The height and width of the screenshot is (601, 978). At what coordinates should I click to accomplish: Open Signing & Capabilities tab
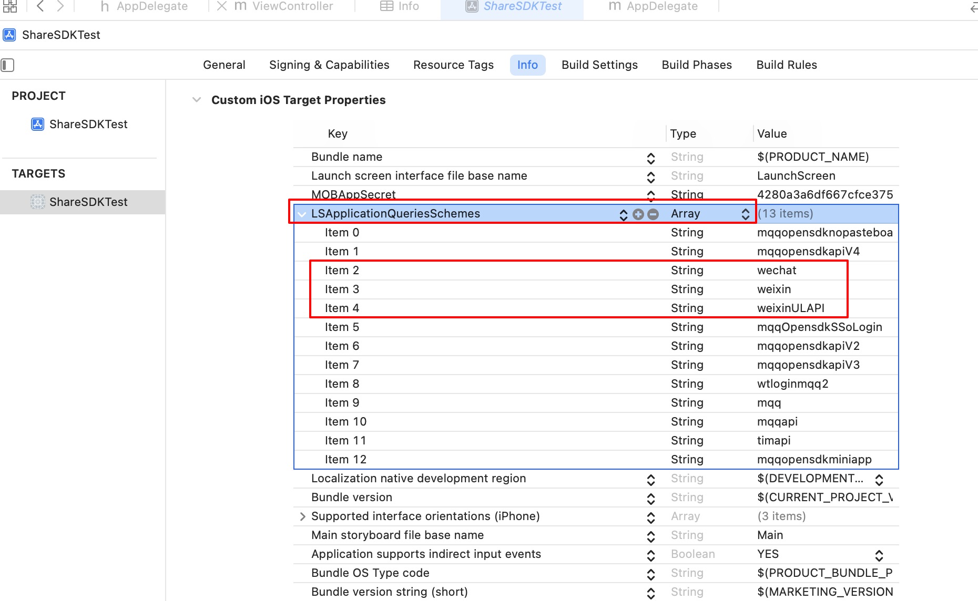pyautogui.click(x=329, y=65)
